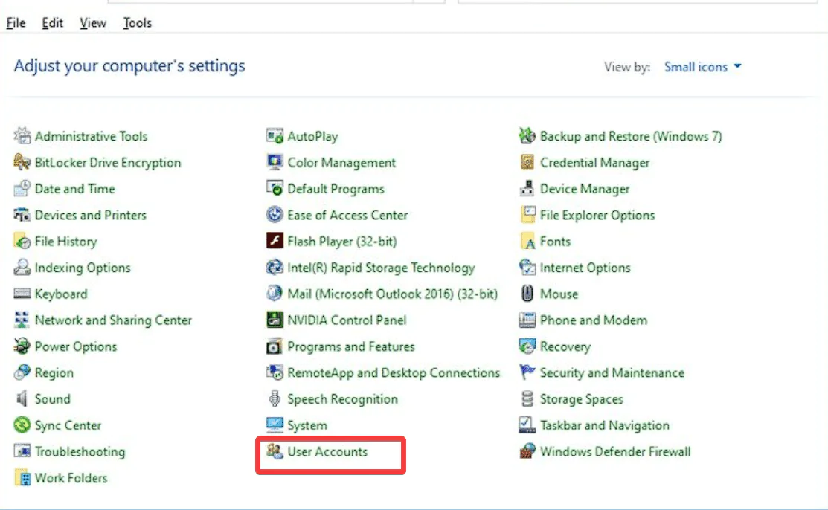Open Taskbar and Navigation settings
828x510 pixels.
coord(604,425)
